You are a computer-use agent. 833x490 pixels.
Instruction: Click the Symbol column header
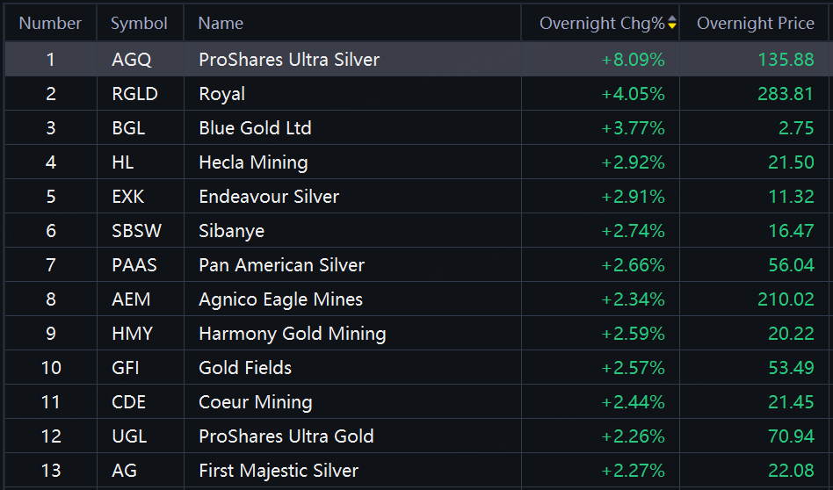(139, 24)
